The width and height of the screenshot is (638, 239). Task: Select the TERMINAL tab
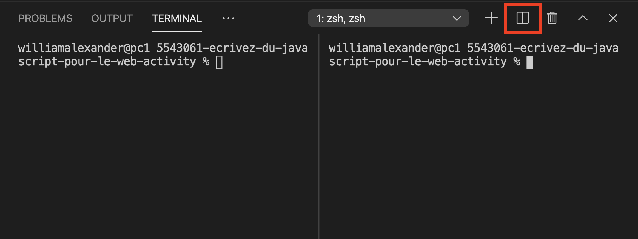pos(177,18)
